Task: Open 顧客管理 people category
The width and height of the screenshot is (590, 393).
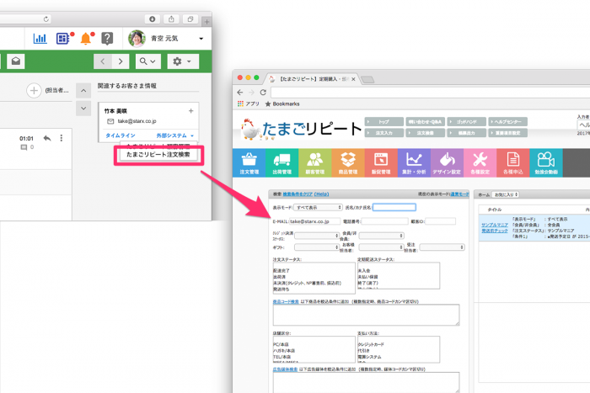Action: tap(315, 162)
